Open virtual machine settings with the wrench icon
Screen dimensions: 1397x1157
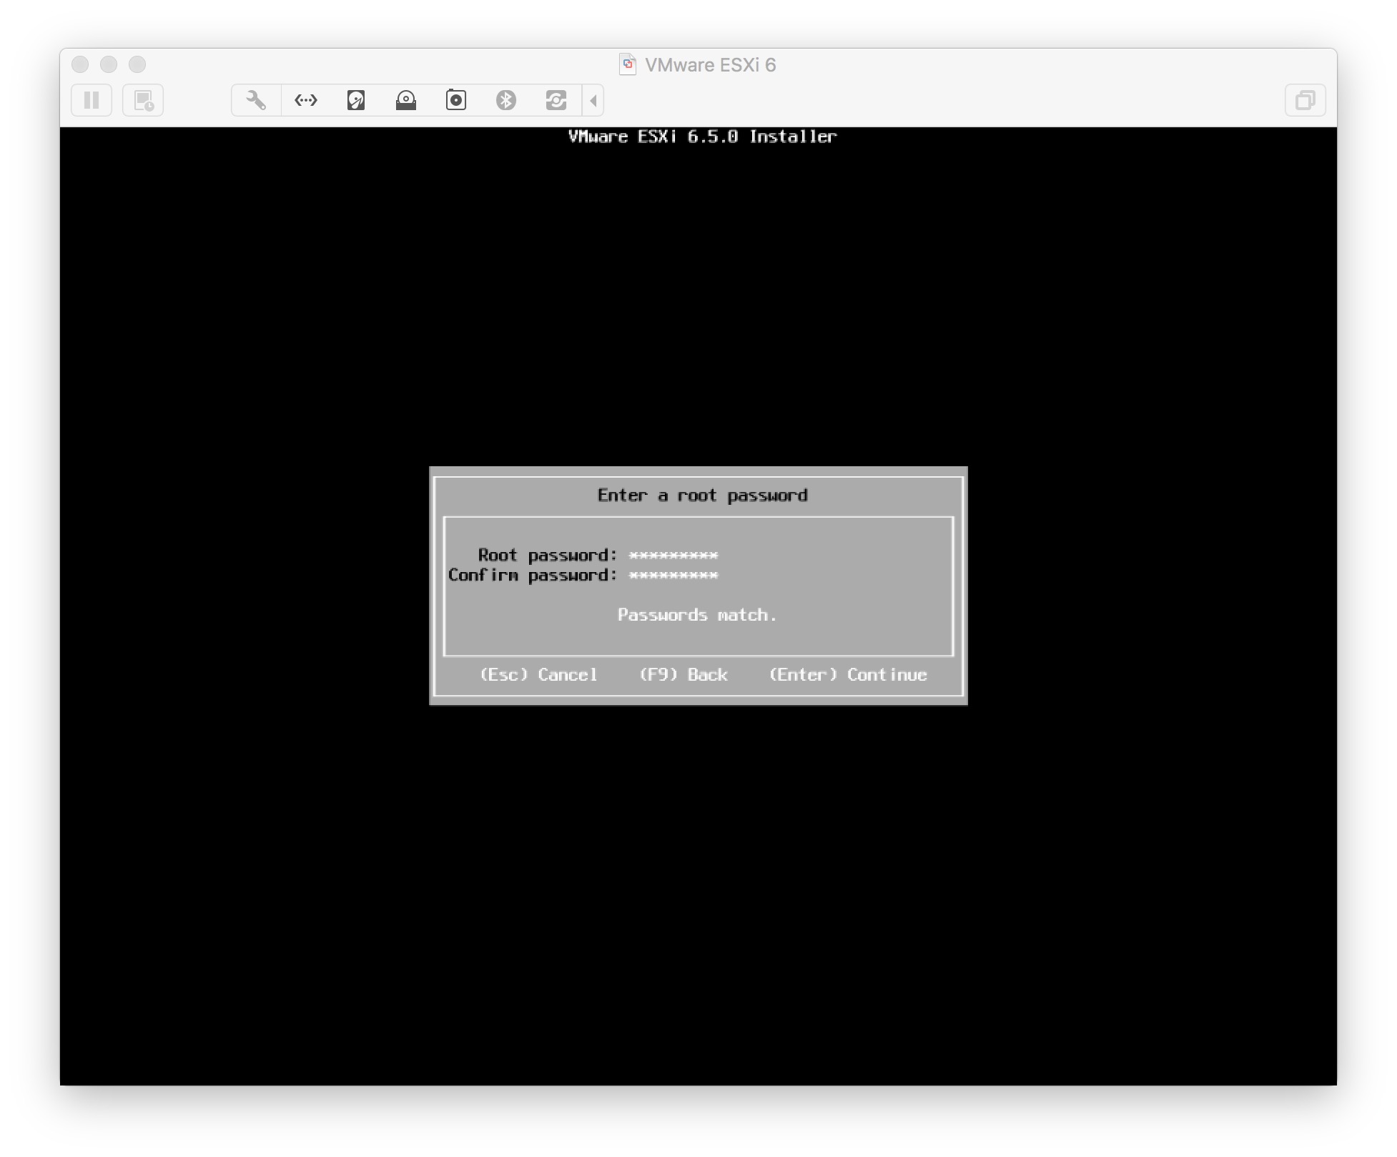[255, 100]
